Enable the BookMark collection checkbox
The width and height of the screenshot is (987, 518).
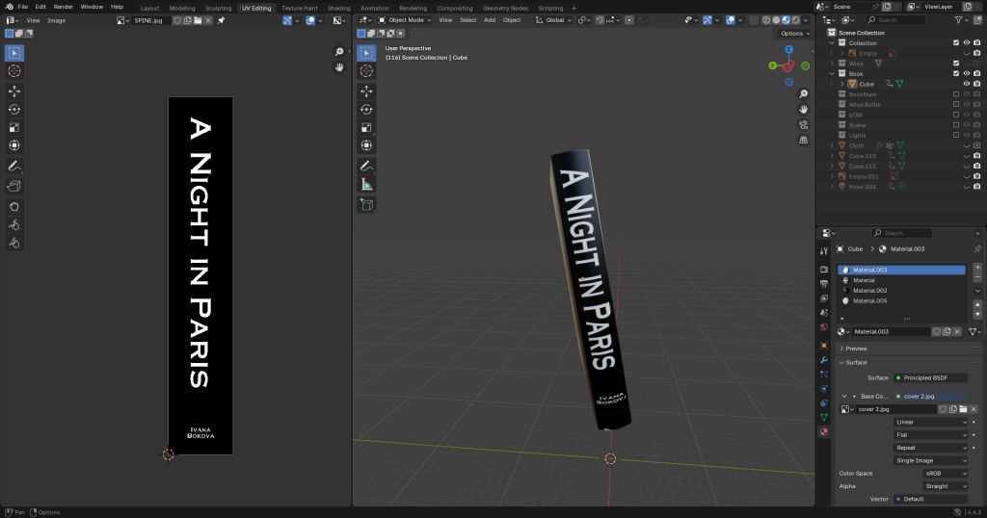955,94
